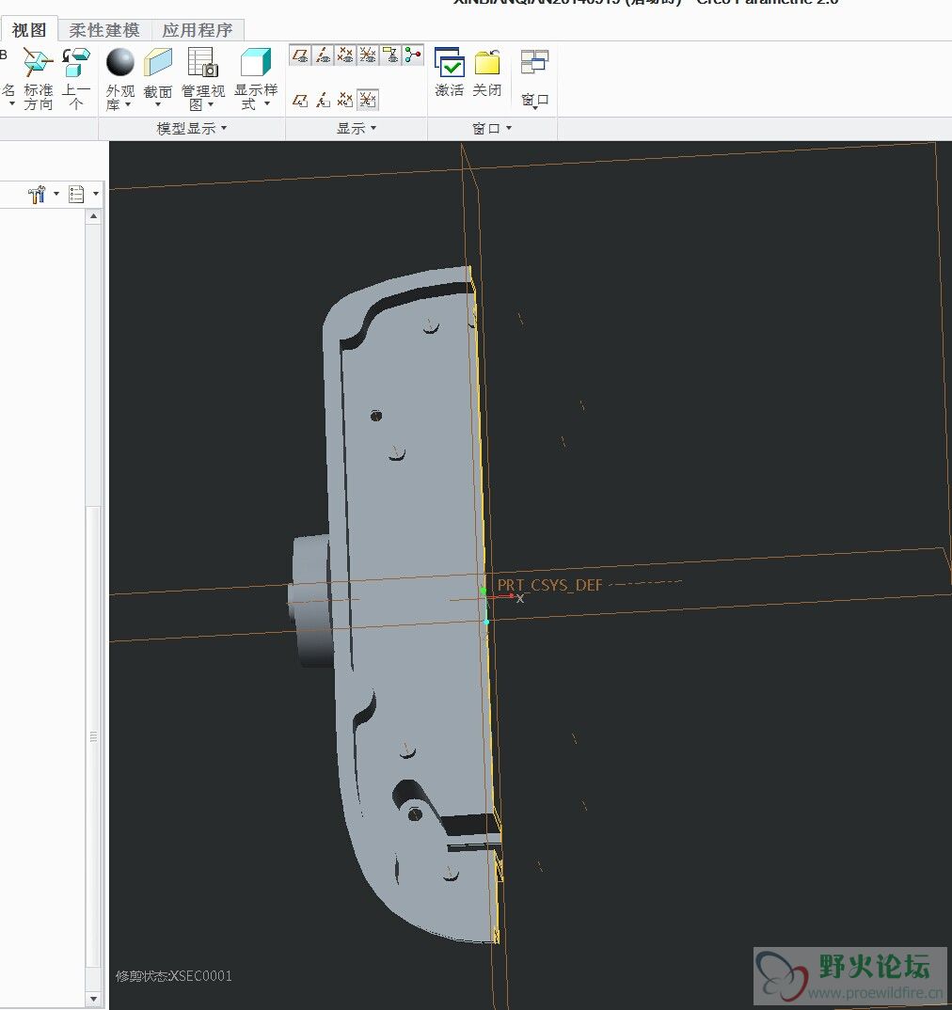Toggle spin center display
The height and width of the screenshot is (1010, 952).
413,55
